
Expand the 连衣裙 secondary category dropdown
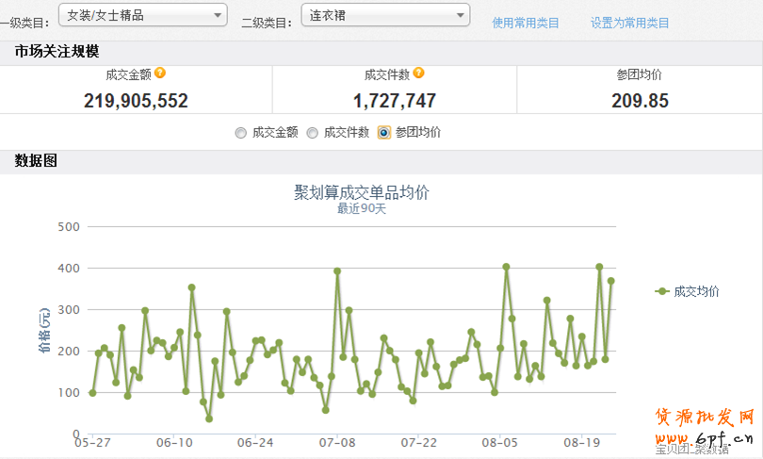[x=385, y=14]
